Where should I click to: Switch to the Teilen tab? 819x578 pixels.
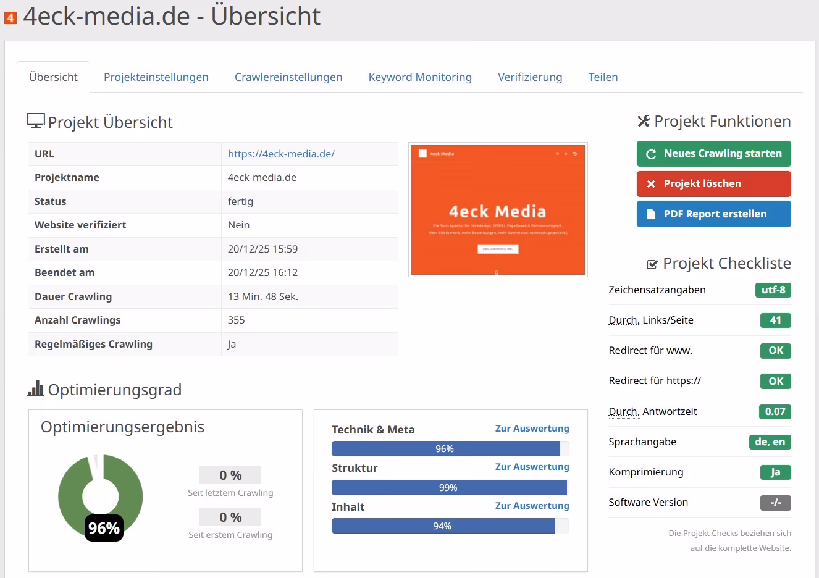(x=603, y=77)
